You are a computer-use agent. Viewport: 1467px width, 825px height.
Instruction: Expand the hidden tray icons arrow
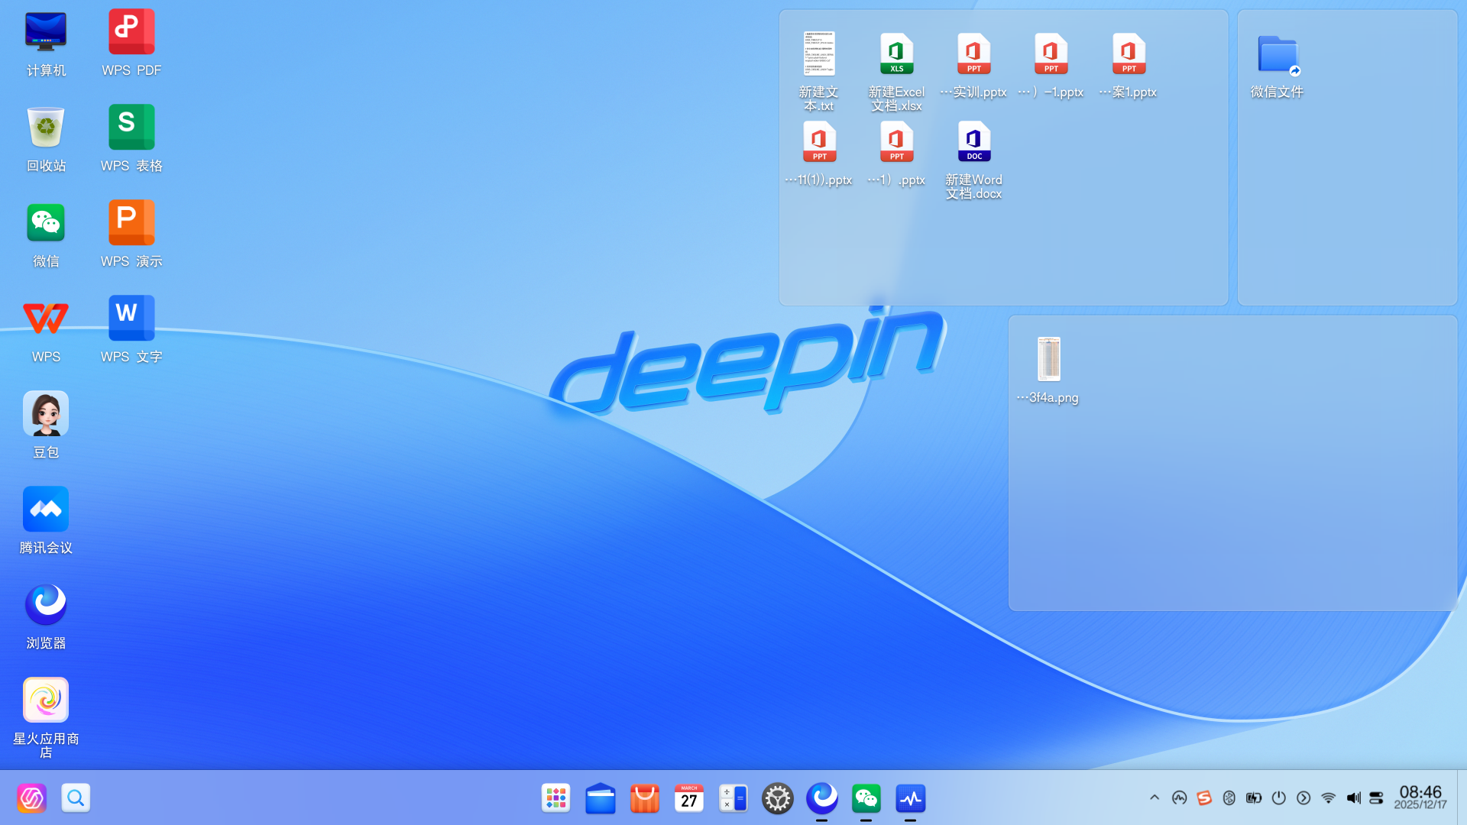coord(1154,797)
